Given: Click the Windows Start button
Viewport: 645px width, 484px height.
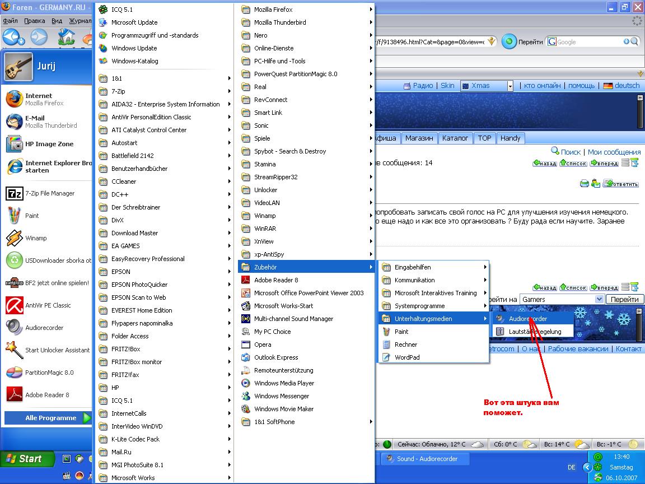Looking at the screenshot, I should 27,458.
